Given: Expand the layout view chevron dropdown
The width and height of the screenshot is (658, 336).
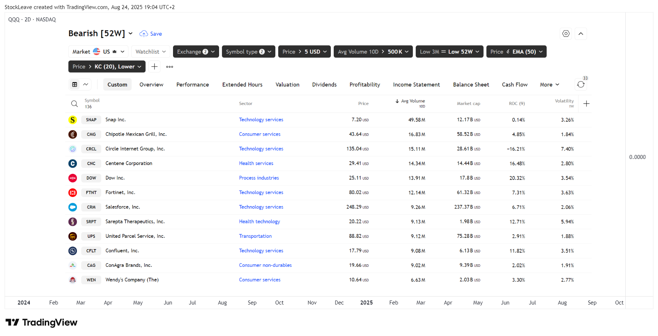Looking at the screenshot, I should pos(86,84).
